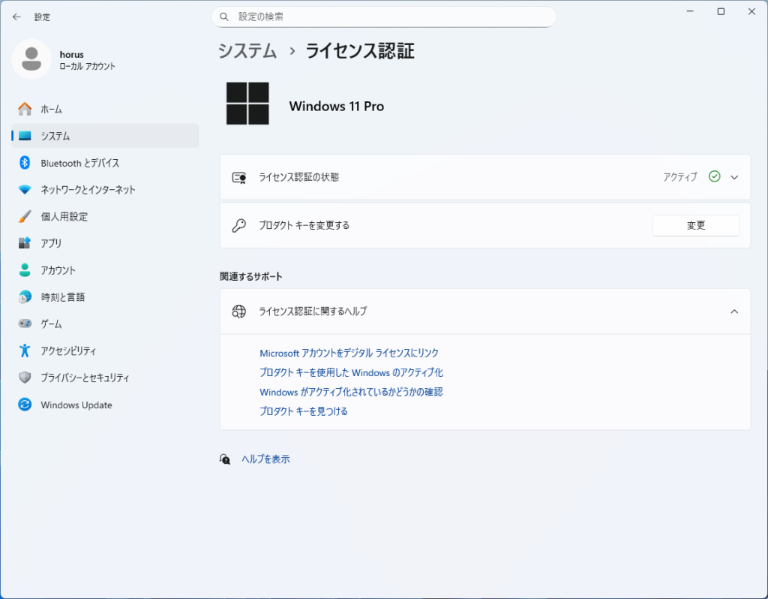
Task: Click the Privacy and security shield icon
Action: 25,378
